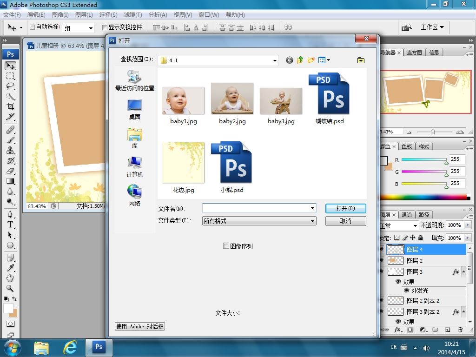Viewport: 476px width, 357px height.
Task: Switch to the Swatches tab
Action: pyautogui.click(x=406, y=146)
